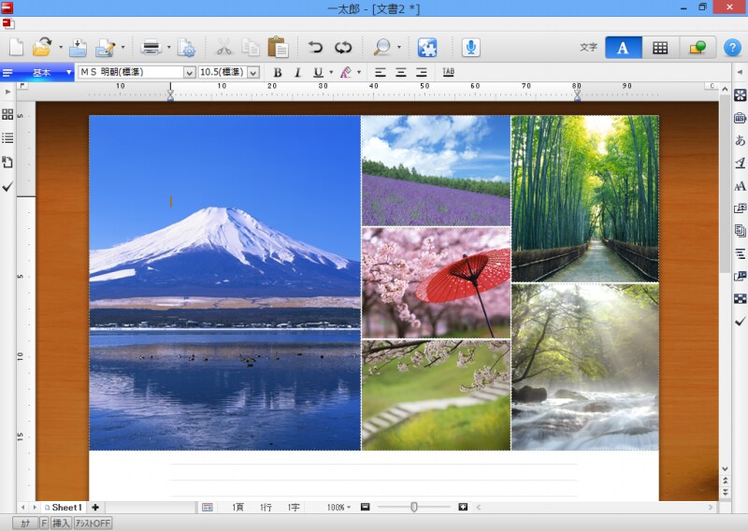Select right text alignment
748x531 pixels.
[x=422, y=72]
